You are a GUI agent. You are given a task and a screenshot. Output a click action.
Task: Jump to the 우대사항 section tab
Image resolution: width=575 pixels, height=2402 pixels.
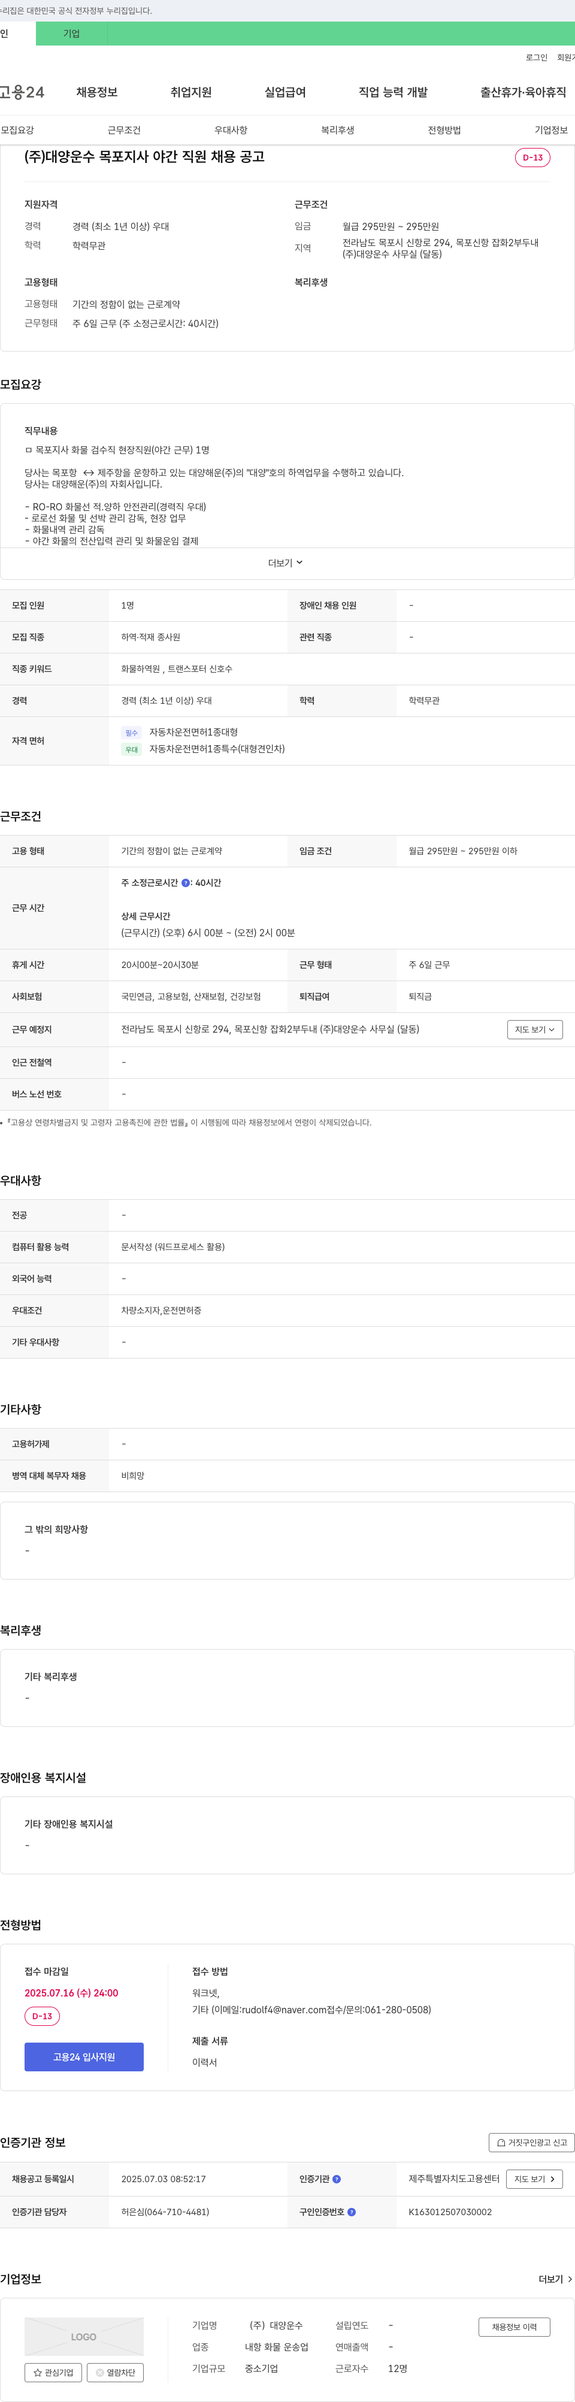pyautogui.click(x=231, y=129)
